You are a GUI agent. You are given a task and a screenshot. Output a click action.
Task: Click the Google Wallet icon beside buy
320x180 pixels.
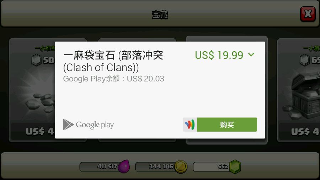tap(190, 125)
